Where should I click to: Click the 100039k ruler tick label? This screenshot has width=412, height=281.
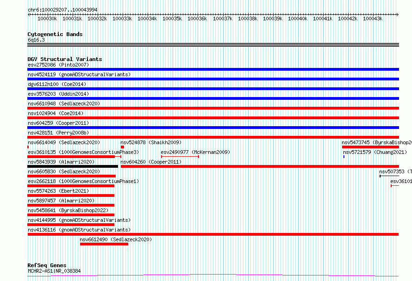point(273,19)
